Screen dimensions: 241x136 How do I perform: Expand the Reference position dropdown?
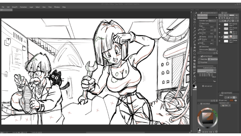[212, 49]
